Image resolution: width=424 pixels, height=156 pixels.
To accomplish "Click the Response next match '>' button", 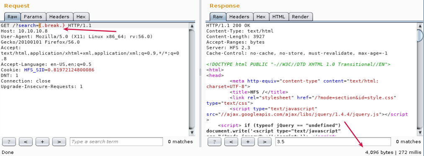I will coord(265,141).
